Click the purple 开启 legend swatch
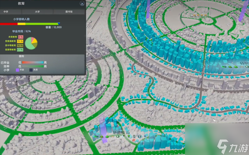 tap(17, 70)
